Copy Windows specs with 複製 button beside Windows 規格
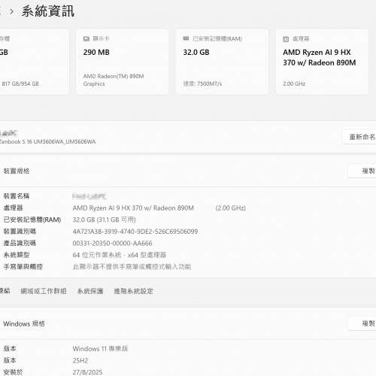Image resolution: width=376 pixels, height=376 pixels. click(x=362, y=323)
